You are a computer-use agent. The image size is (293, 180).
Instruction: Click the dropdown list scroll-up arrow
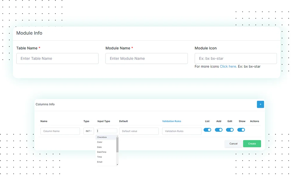click(117, 136)
